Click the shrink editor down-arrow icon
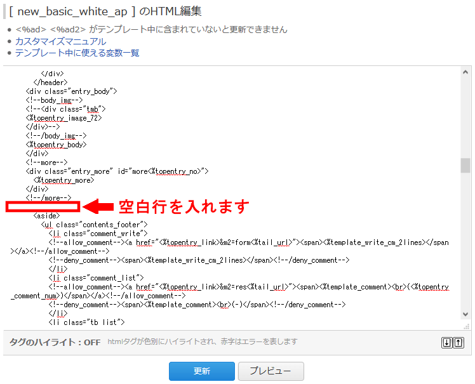 [x=447, y=343]
